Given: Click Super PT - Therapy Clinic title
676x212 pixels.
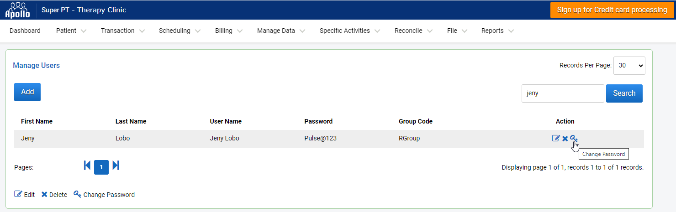Looking at the screenshot, I should point(84,10).
